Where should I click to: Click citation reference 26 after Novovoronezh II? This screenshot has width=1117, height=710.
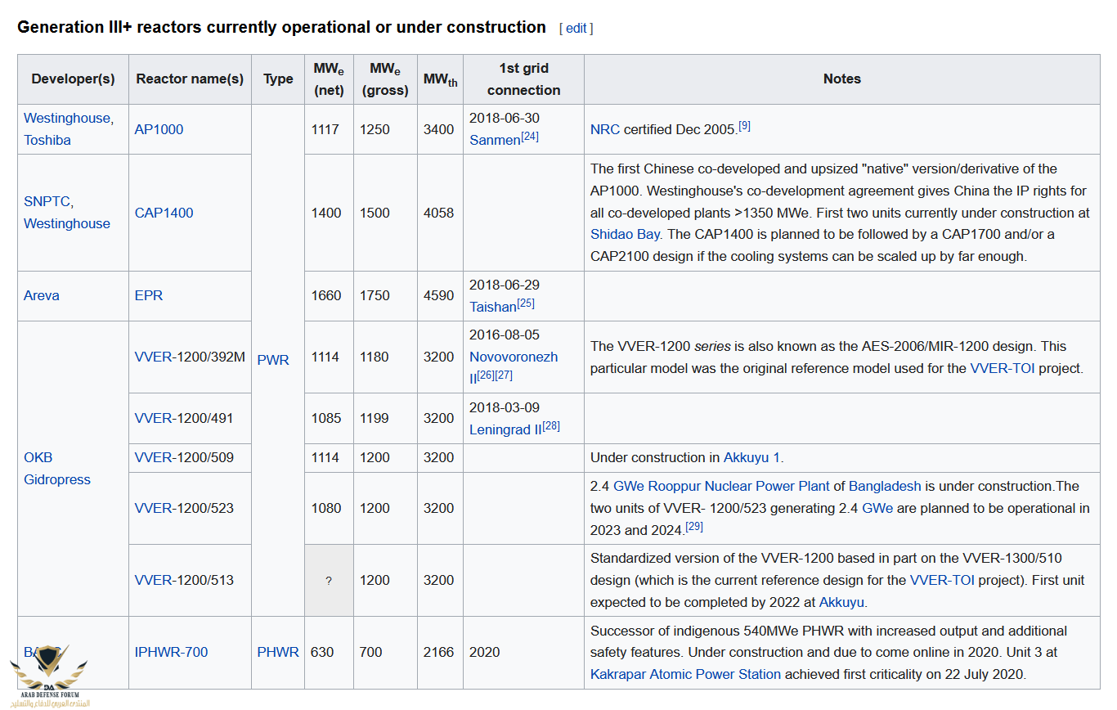(x=485, y=375)
